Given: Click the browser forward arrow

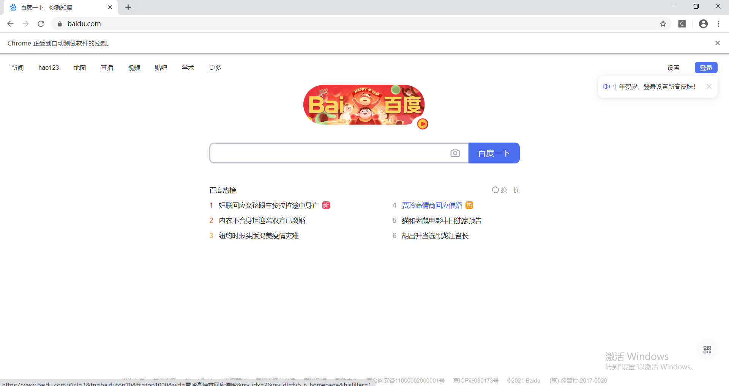Looking at the screenshot, I should pyautogui.click(x=25, y=24).
